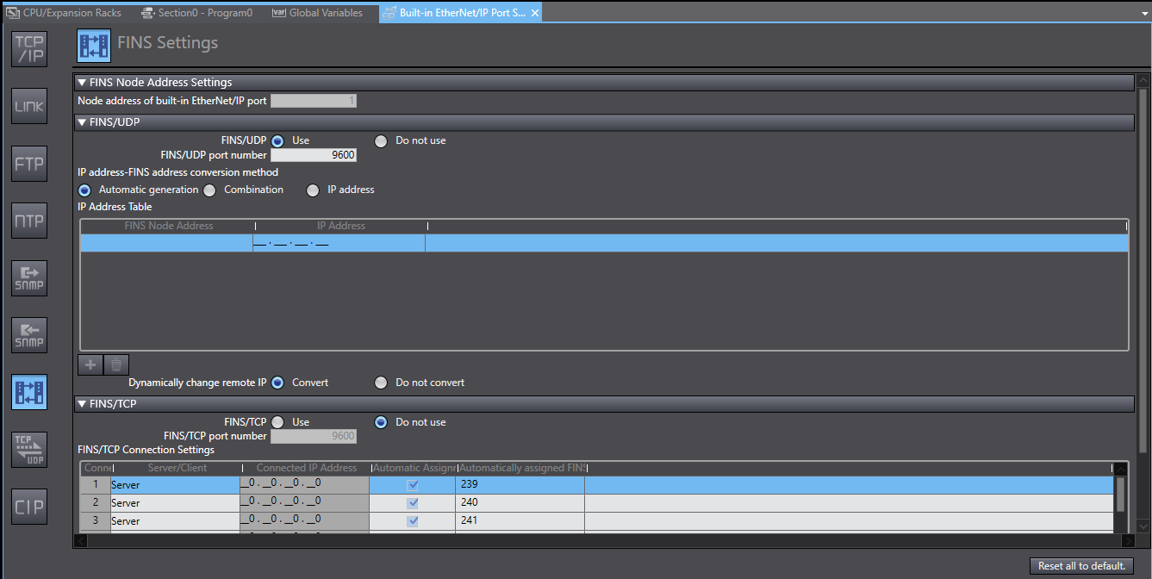1152x579 pixels.
Task: Open the TCP/UDP message service icon
Action: pos(29,450)
